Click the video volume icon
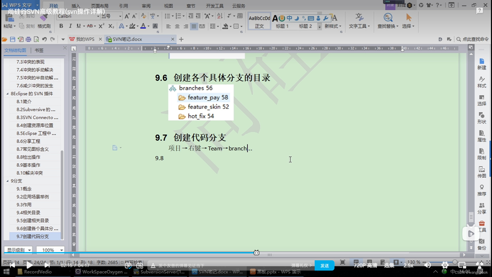Image resolution: width=492 pixels, height=277 pixels. coord(427,265)
